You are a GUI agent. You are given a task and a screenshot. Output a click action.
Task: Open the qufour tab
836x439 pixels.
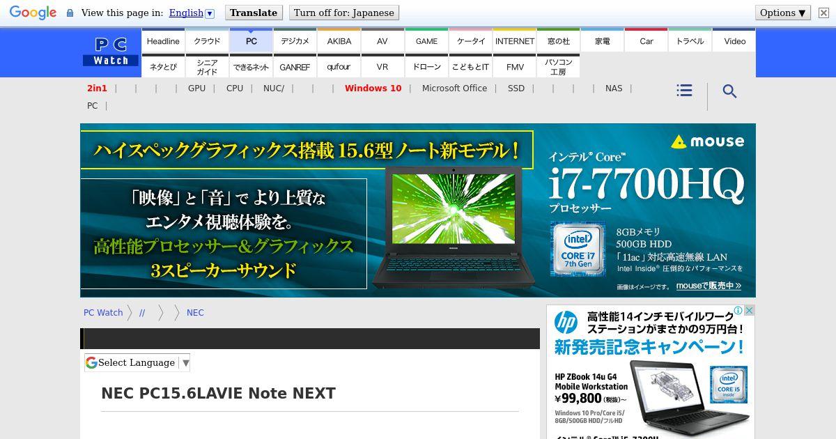pyautogui.click(x=339, y=66)
